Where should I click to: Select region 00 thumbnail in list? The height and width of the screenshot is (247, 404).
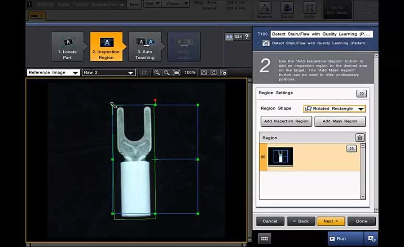point(280,157)
